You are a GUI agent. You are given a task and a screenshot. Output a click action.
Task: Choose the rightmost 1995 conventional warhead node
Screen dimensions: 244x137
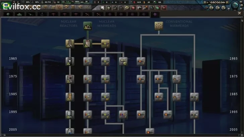(194, 115)
